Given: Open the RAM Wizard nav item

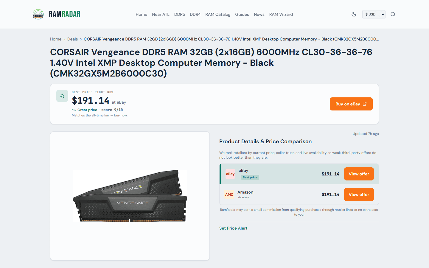Looking at the screenshot, I should (281, 14).
